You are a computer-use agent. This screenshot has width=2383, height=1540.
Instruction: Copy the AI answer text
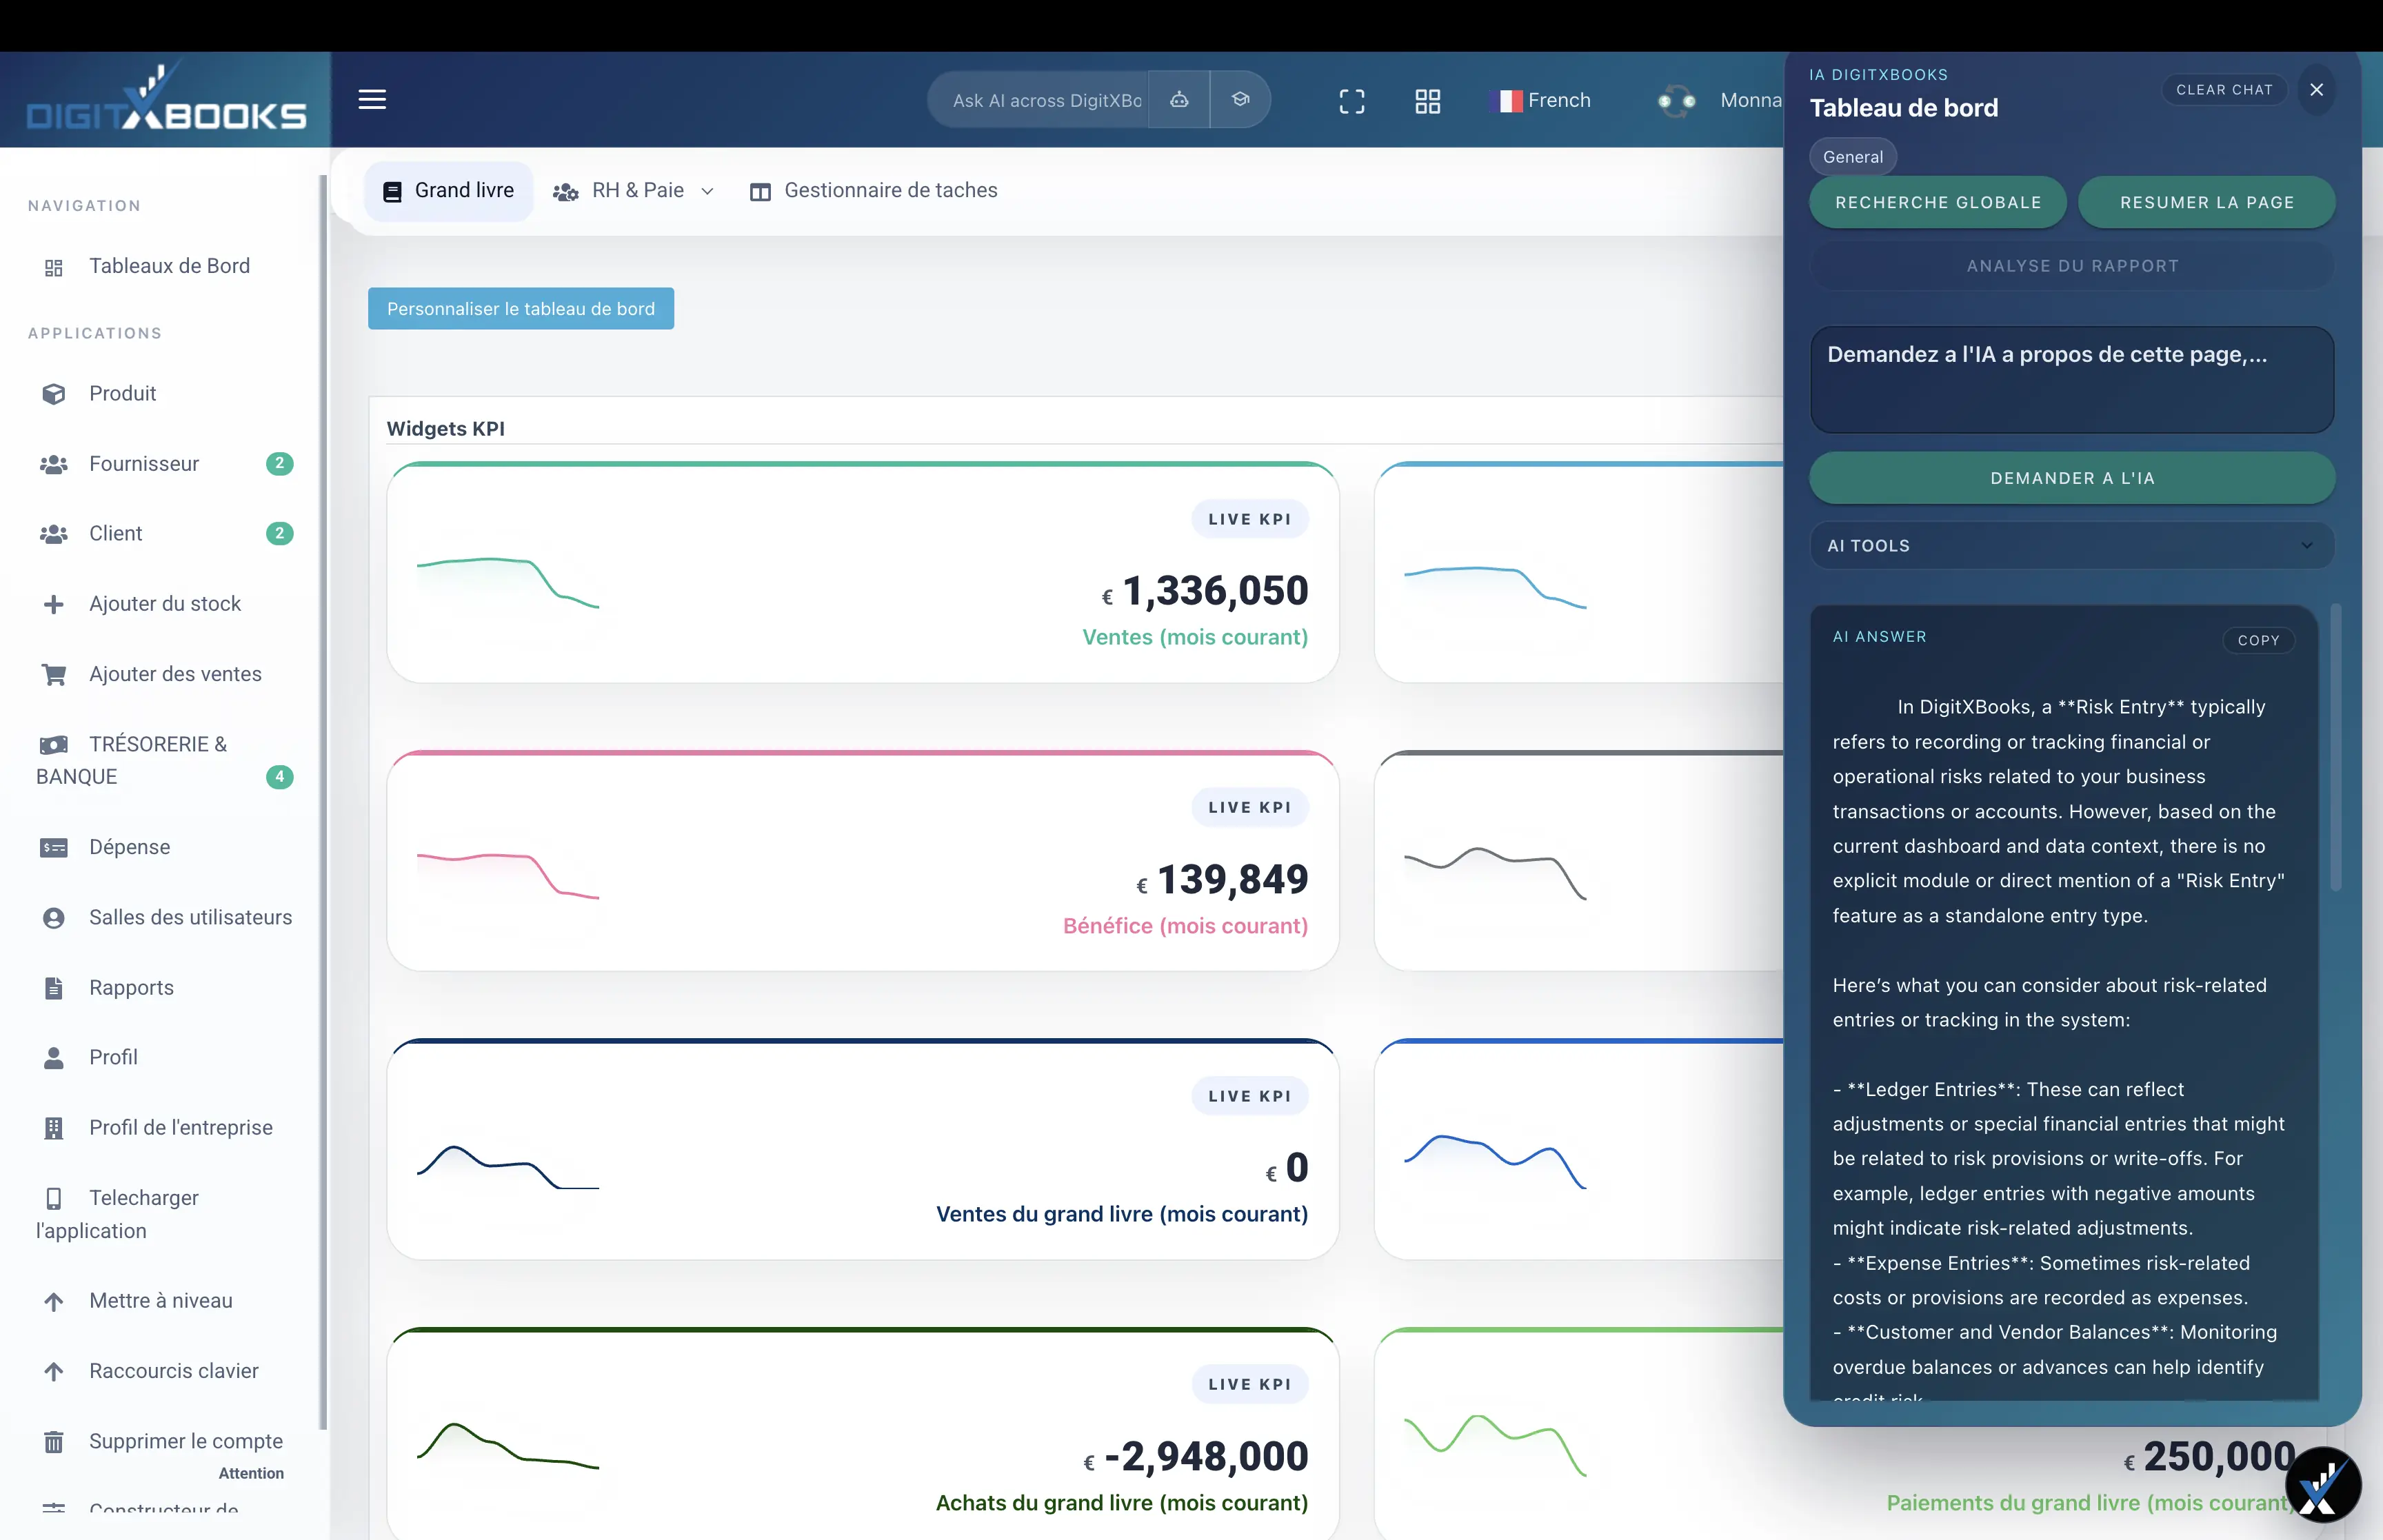point(2260,640)
